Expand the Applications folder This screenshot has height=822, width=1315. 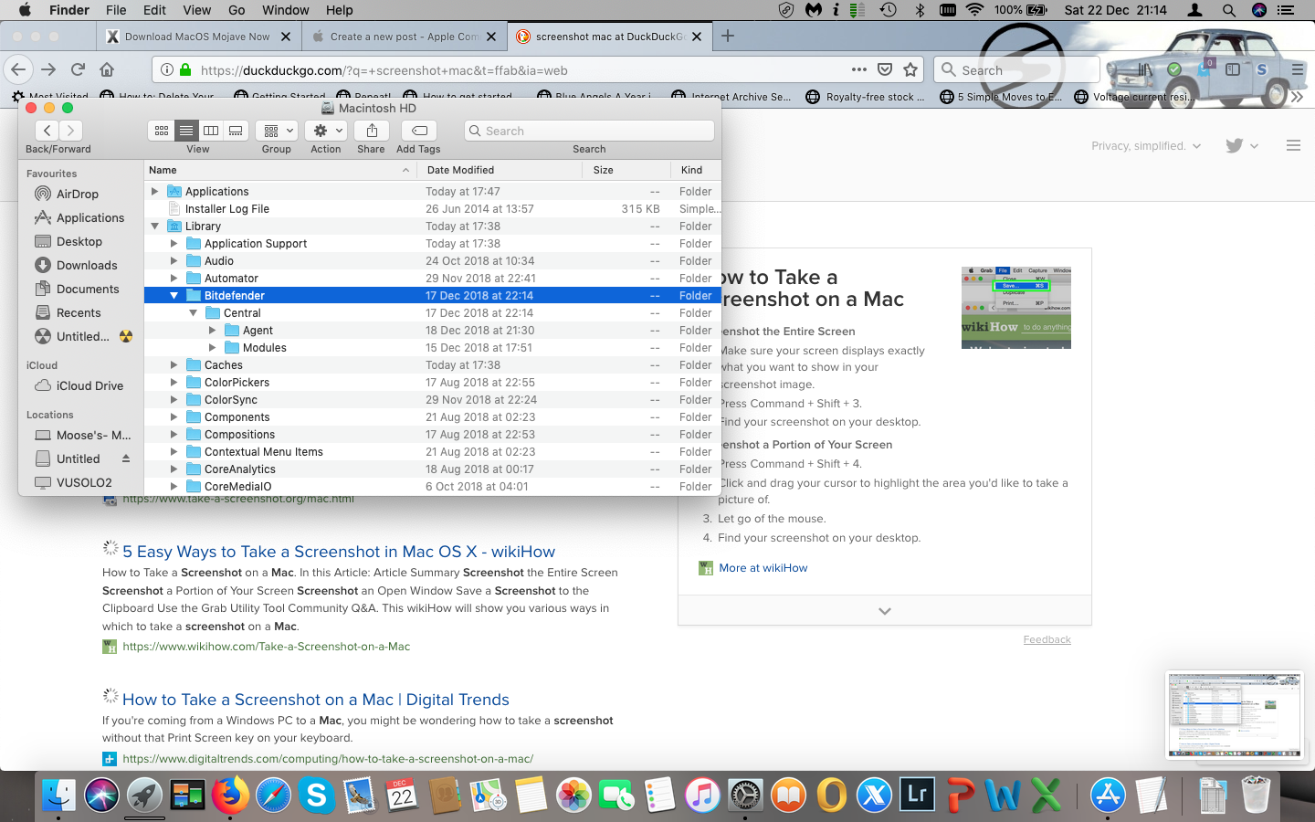pyautogui.click(x=154, y=191)
